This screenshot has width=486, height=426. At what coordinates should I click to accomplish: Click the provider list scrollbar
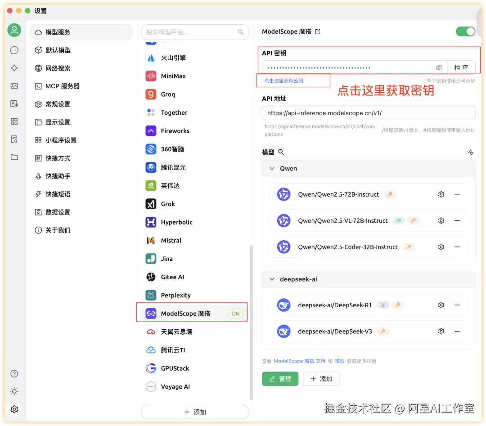pos(252,323)
